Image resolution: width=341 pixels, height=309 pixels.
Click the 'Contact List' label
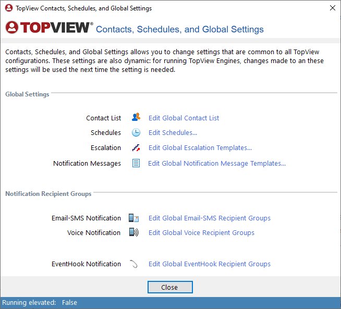(x=104, y=118)
